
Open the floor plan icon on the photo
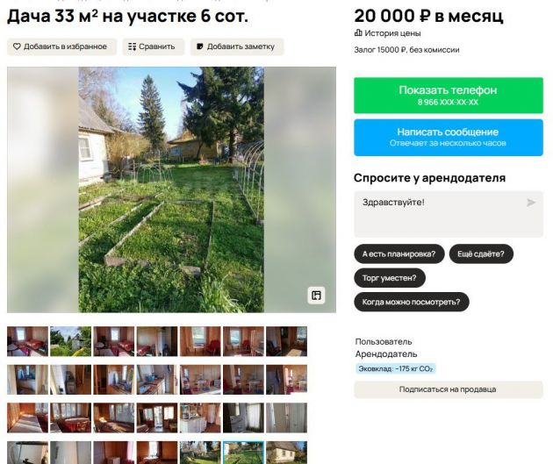pos(316,296)
